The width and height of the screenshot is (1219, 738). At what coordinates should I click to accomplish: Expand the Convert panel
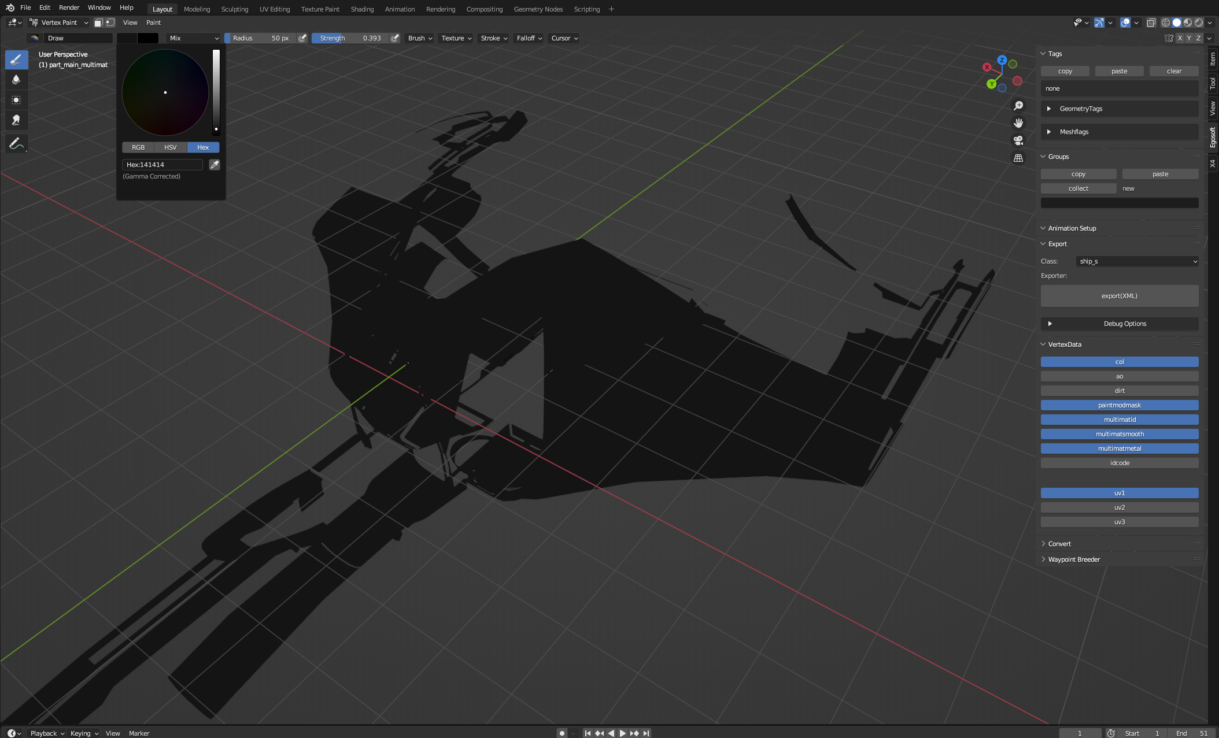coord(1059,544)
